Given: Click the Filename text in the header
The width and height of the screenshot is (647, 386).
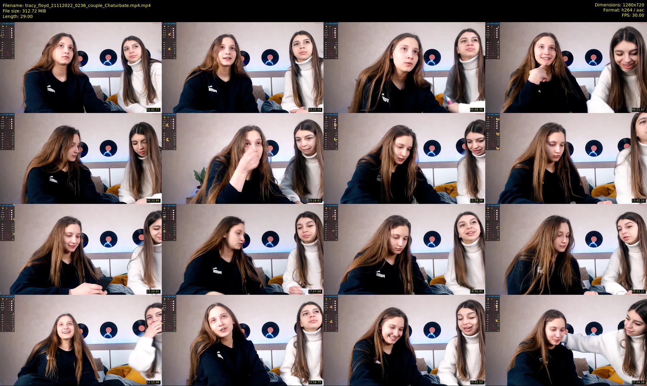Looking at the screenshot, I should point(76,5).
